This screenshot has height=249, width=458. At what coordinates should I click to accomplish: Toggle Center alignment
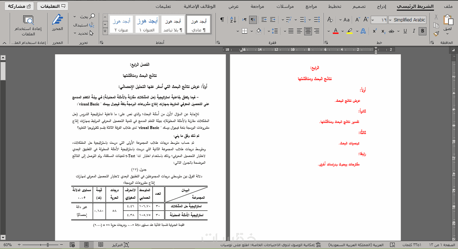[x=308, y=31]
